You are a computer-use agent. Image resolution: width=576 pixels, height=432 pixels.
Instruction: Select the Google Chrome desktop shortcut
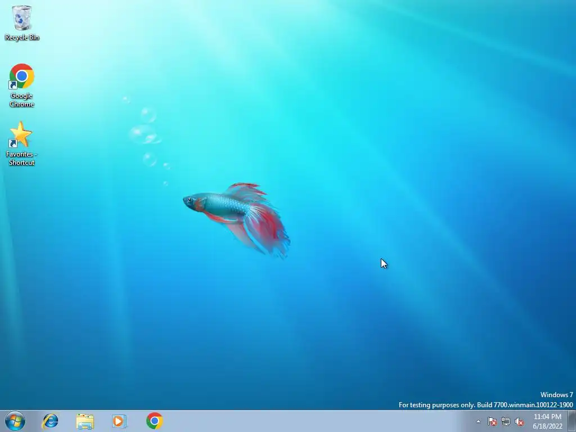[x=22, y=85]
